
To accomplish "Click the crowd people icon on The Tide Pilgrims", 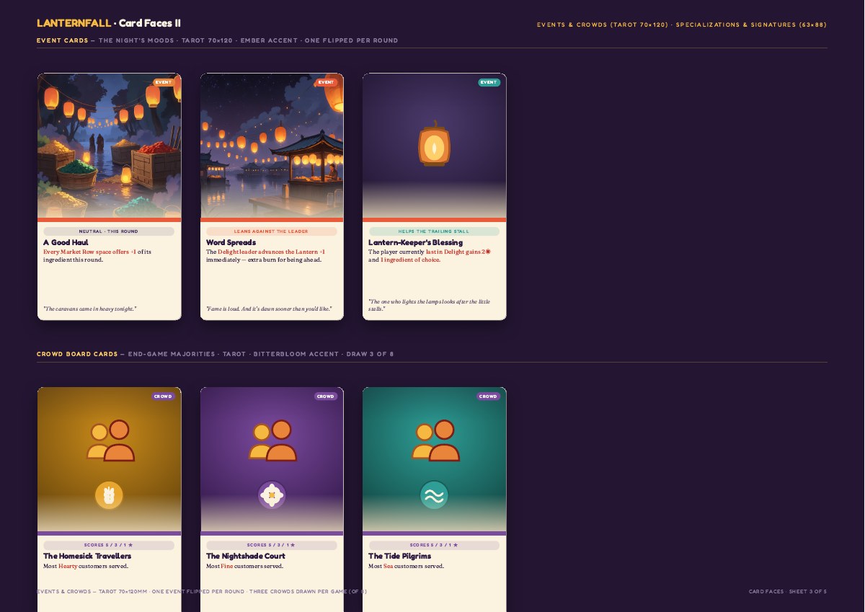I will coord(435,440).
